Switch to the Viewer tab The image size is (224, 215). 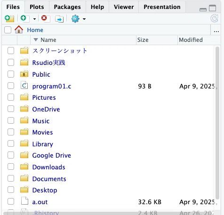coord(124,7)
